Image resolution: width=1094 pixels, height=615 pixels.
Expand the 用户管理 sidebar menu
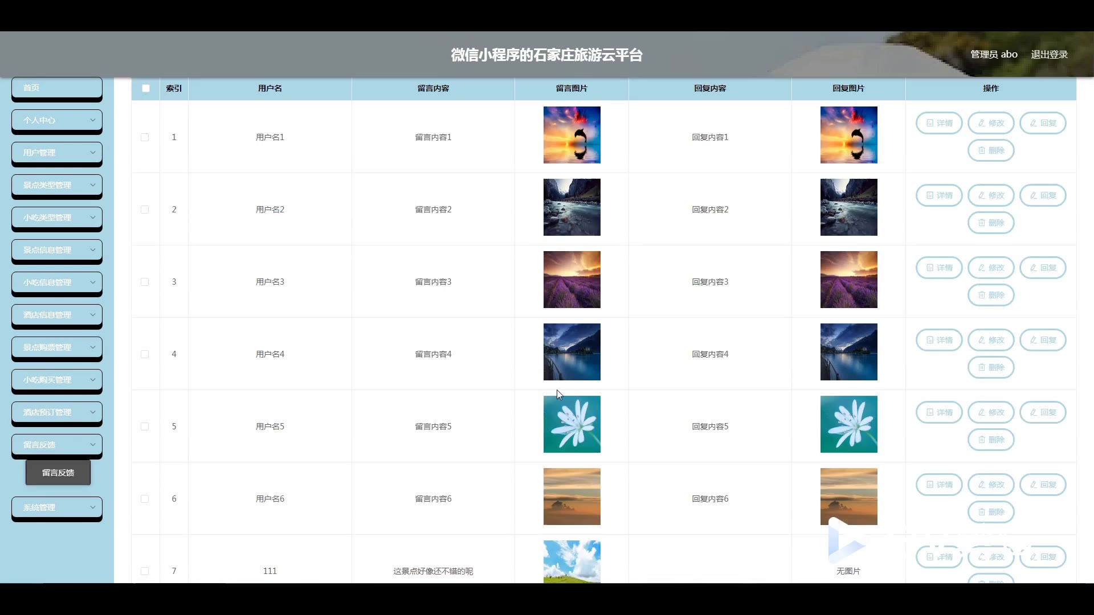[x=57, y=153]
